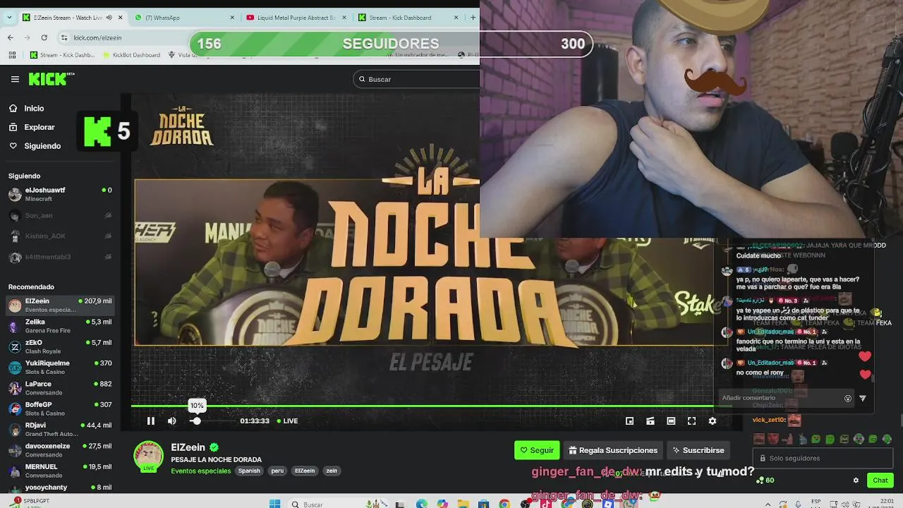
Task: Open Explorar in Kick sidebar
Action: [x=32, y=127]
